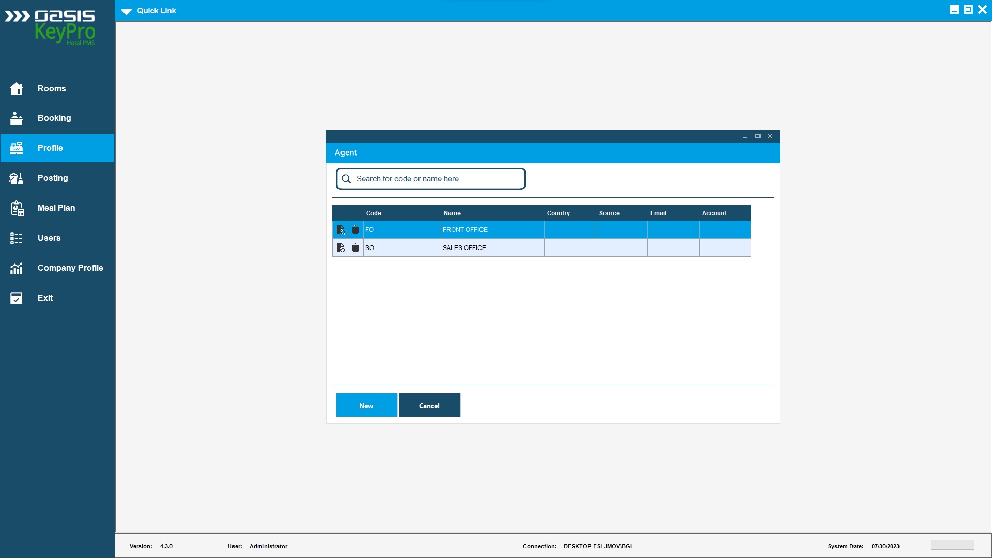Click the Meal Plan clipboard icon
Viewport: 992px width, 558px height.
coord(17,208)
